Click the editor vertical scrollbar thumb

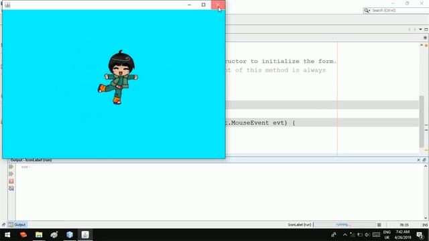422,122
